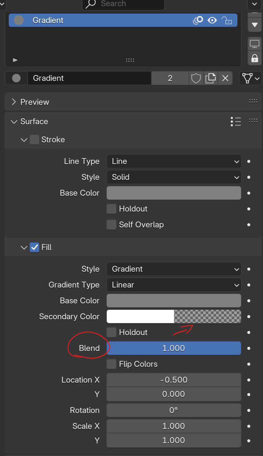The width and height of the screenshot is (263, 456).
Task: Open the Secondary Color swatch
Action: pyautogui.click(x=174, y=317)
